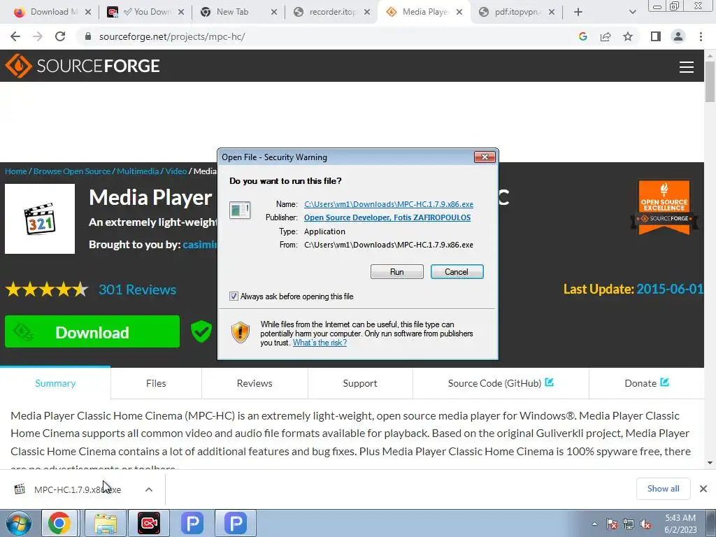This screenshot has width=716, height=537.
Task: Click the Chrome back arrow button
Action: pyautogui.click(x=15, y=36)
